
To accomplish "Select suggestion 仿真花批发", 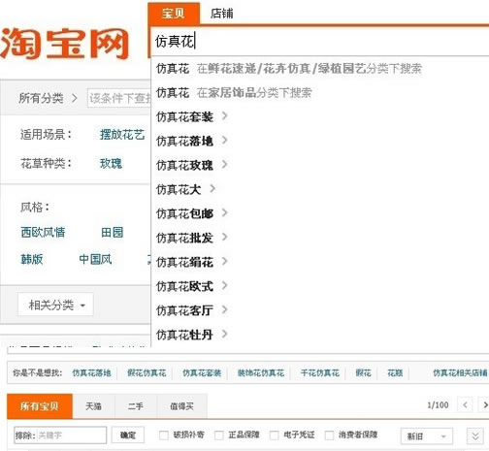I will point(184,238).
